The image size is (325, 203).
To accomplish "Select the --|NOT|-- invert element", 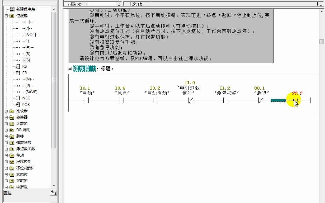I will (30, 35).
